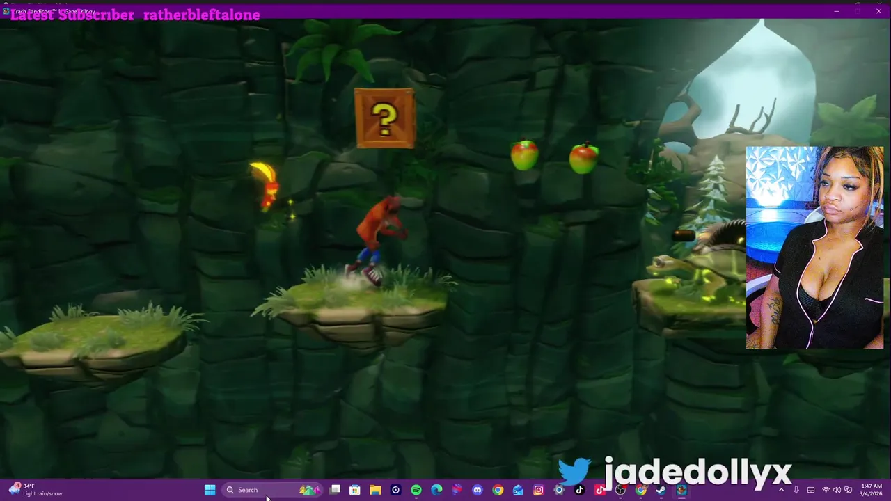The width and height of the screenshot is (891, 501).
Task: Open the Wi-Fi network tray icon
Action: (826, 490)
